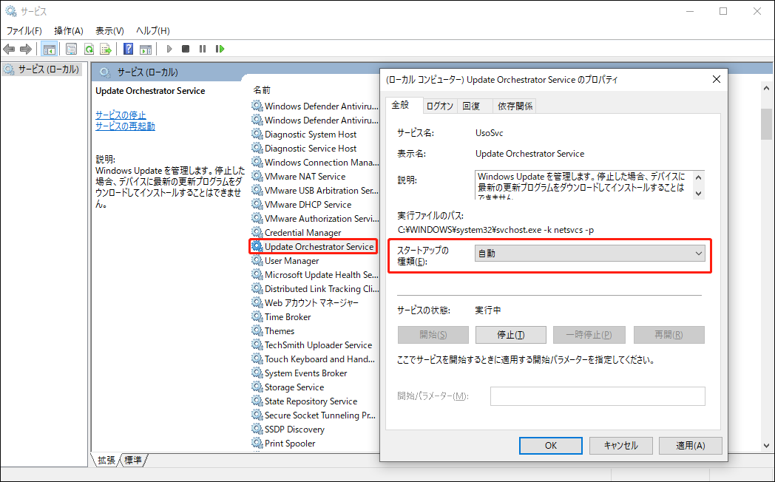The height and width of the screenshot is (482, 775).
Task: Select サービス (ローカル) in the left tree
Action: [x=48, y=69]
